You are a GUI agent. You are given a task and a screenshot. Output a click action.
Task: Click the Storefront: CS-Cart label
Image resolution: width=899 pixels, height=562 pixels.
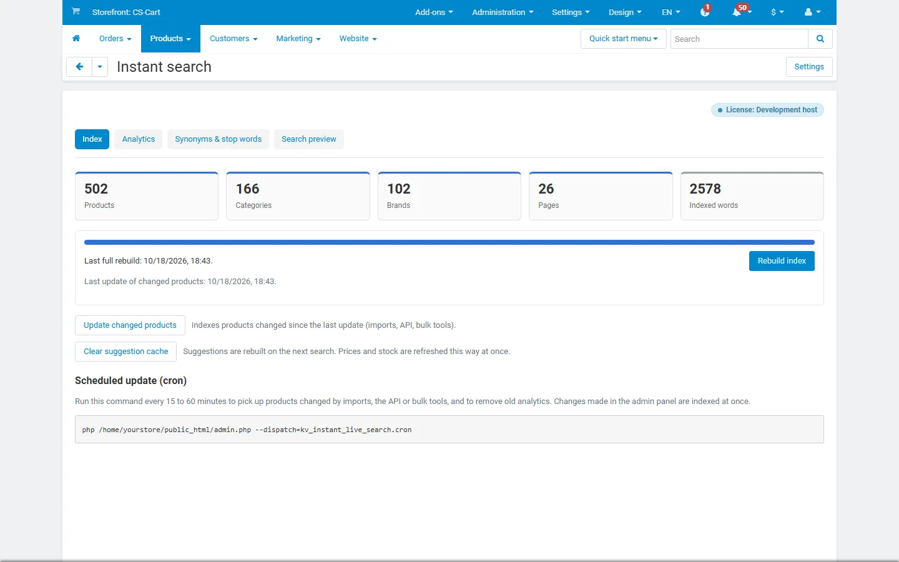(126, 12)
